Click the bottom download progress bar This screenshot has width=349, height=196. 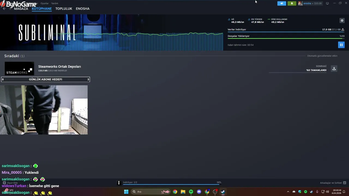pos(172,184)
